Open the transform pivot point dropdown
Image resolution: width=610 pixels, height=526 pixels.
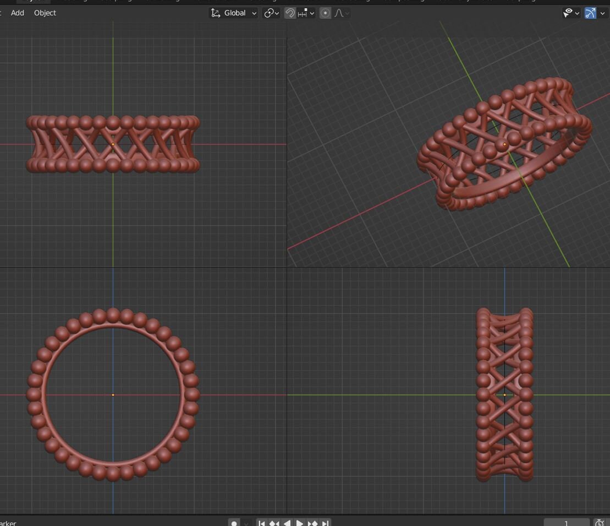[271, 13]
